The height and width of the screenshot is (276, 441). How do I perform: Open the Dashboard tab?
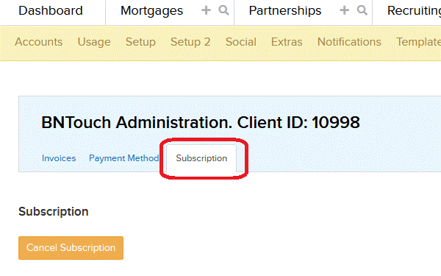(x=51, y=11)
